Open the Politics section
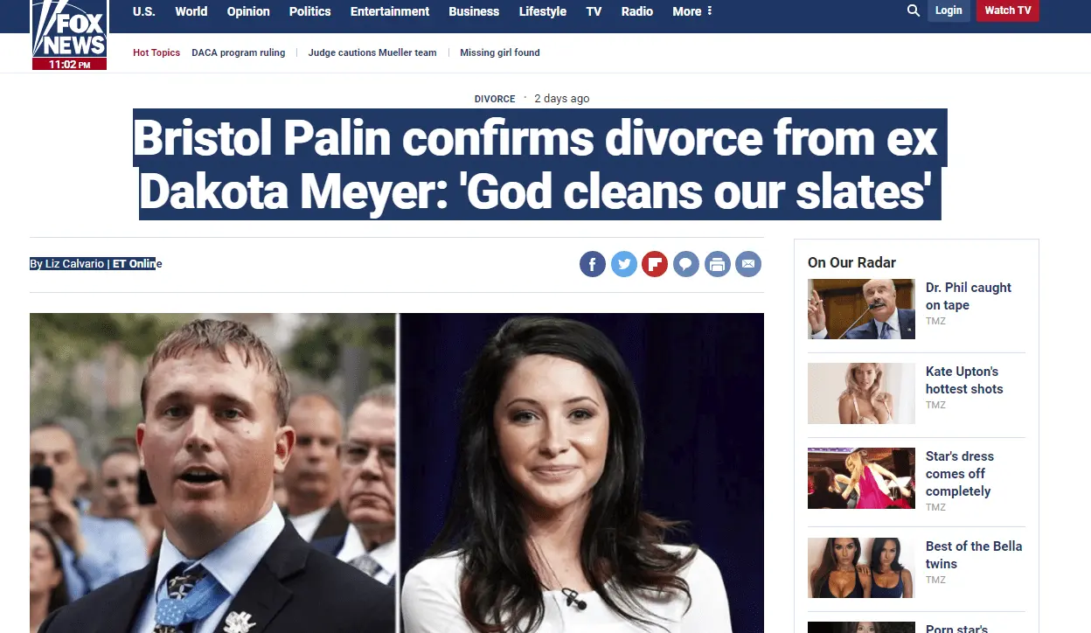 pyautogui.click(x=310, y=11)
